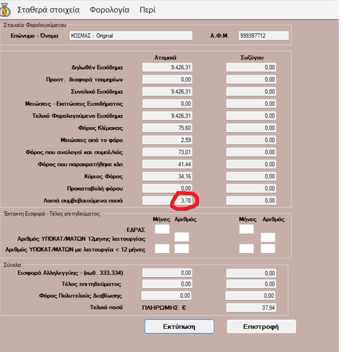The width and height of the screenshot is (343, 352).
Task: Select Κύριος Φόρος Ατομικά field 34,16
Action: tap(167, 177)
